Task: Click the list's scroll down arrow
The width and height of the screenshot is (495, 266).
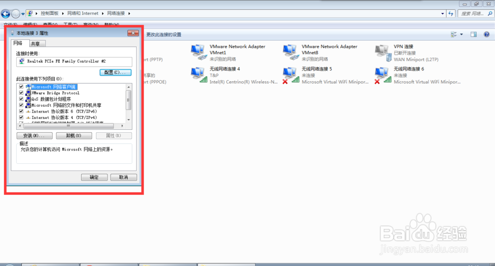Action: coord(129,119)
